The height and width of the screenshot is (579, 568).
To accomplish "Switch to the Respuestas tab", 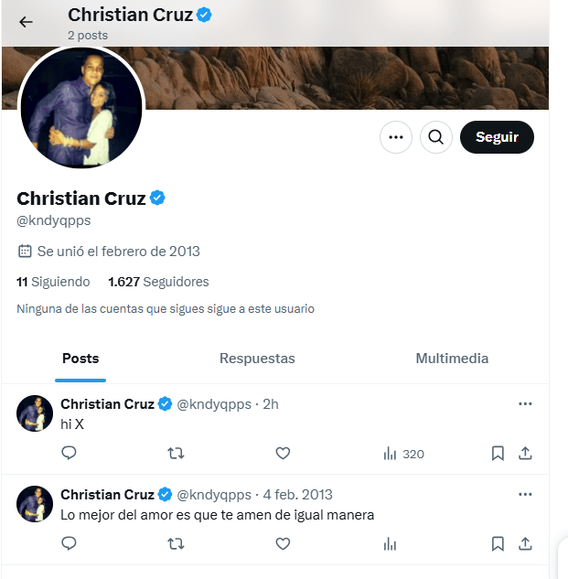I will [x=257, y=359].
